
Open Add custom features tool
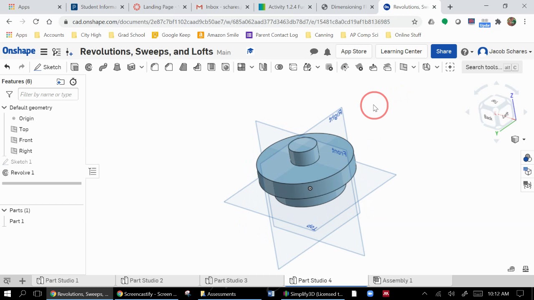450,67
